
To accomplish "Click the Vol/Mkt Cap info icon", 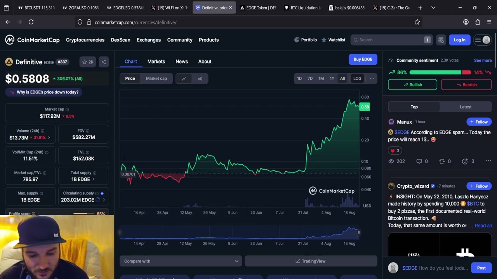I will [47, 152].
